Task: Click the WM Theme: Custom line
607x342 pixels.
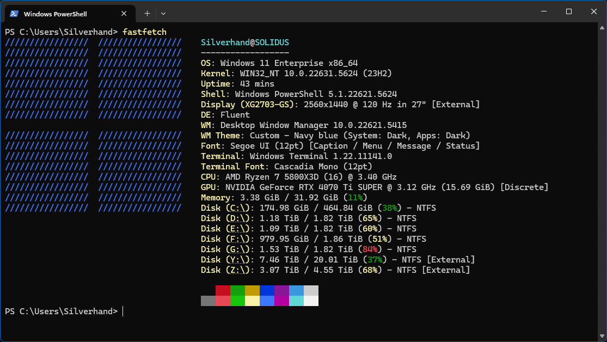Action: click(x=336, y=136)
